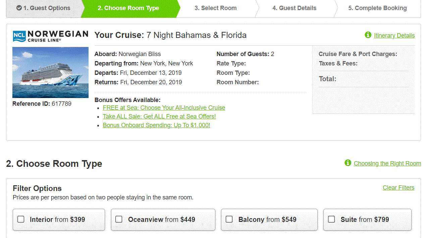The image size is (423, 238).
Task: Open the 4. Guest Details step
Action: pyautogui.click(x=295, y=8)
